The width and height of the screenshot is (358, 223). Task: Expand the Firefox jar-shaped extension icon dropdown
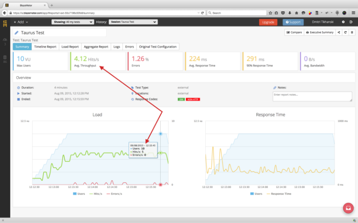322,13
